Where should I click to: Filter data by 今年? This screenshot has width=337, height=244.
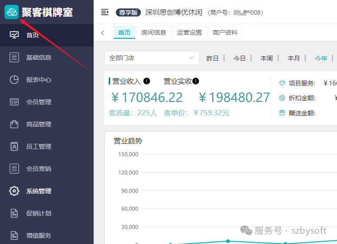pyautogui.click(x=321, y=58)
